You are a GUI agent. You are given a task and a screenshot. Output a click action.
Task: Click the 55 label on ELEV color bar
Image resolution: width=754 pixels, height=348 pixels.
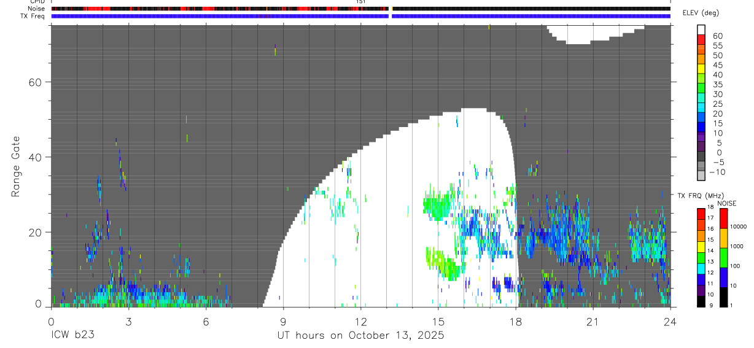click(x=717, y=46)
